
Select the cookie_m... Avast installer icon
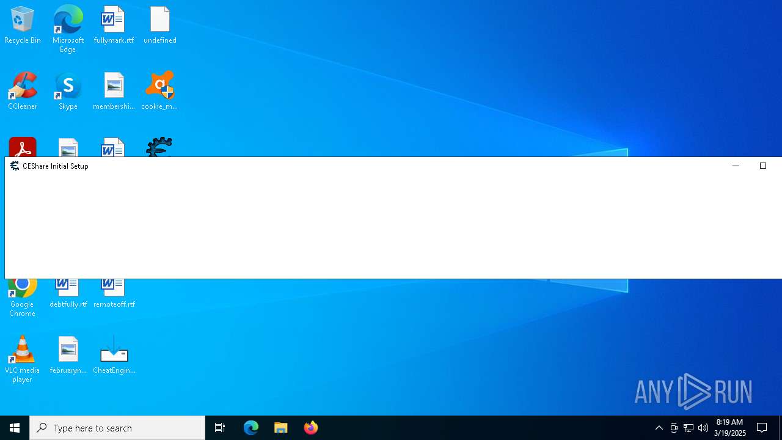tap(159, 92)
